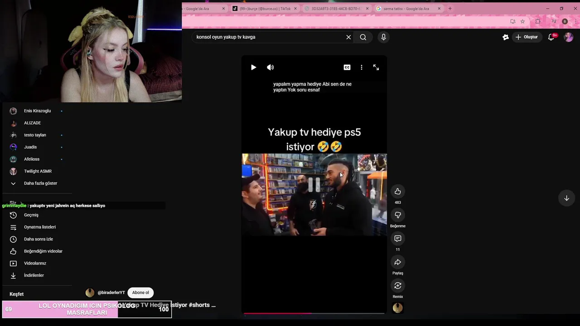The width and height of the screenshot is (580, 326).
Task: Close the sarma tatlısı Google tab
Action: tap(439, 9)
